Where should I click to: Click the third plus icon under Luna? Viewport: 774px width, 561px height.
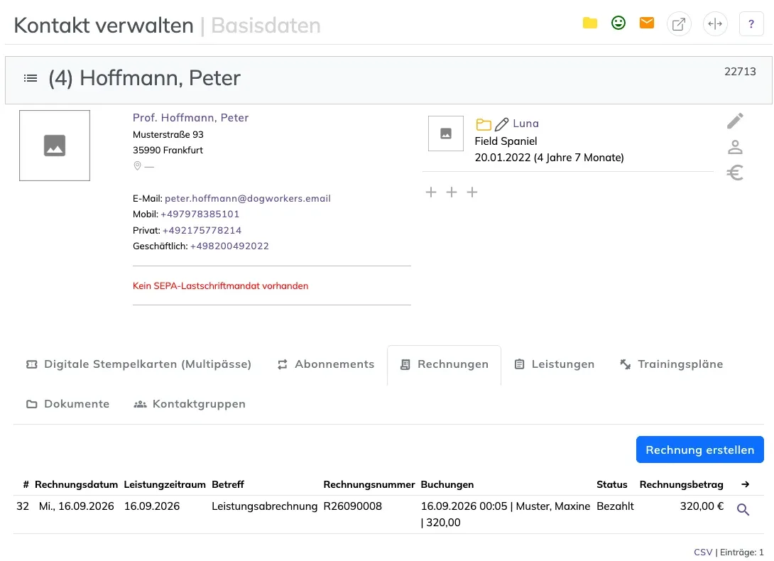coord(472,192)
